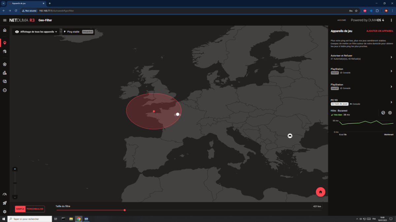Select the Geo-Filter map pin sidebar icon
Image resolution: width=396 pixels, height=222 pixels.
pyautogui.click(x=5, y=43)
